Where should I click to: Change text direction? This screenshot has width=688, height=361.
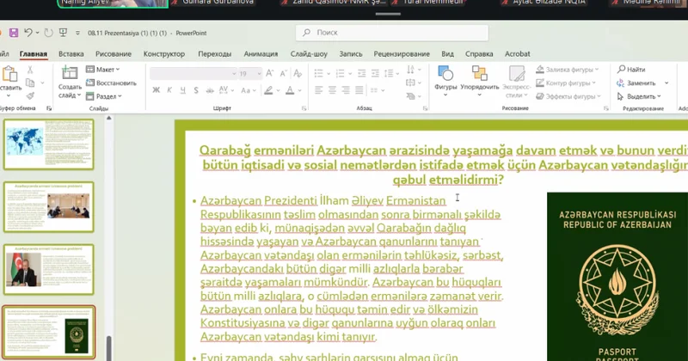(411, 70)
